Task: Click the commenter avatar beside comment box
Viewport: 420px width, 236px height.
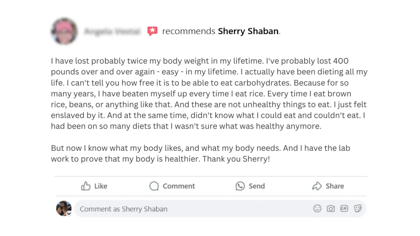Action: pos(63,208)
